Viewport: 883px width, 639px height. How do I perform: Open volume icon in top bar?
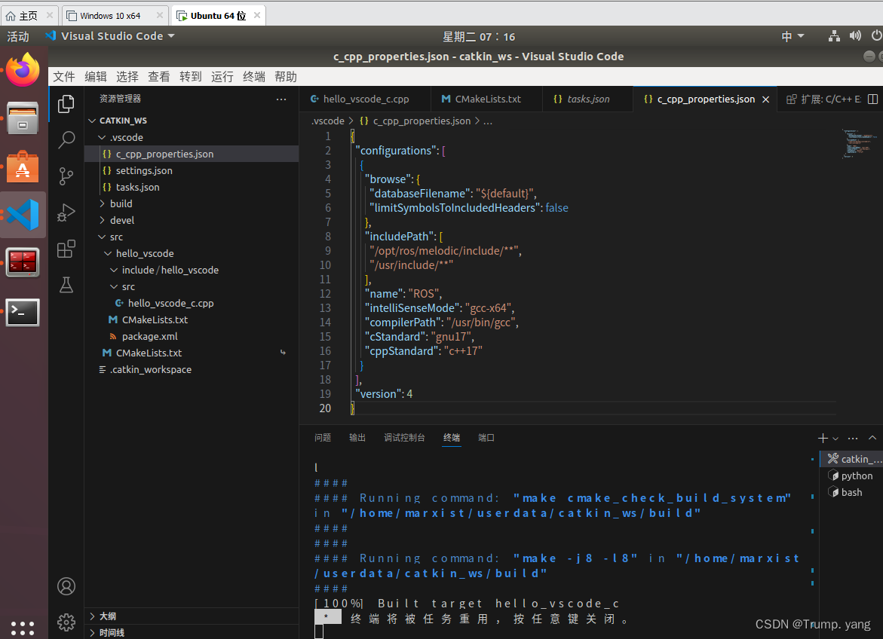pyautogui.click(x=855, y=36)
